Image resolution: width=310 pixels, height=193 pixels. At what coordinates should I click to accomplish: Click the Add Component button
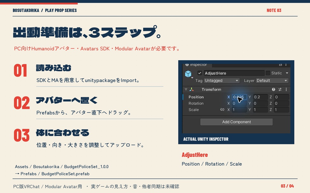click(x=236, y=122)
